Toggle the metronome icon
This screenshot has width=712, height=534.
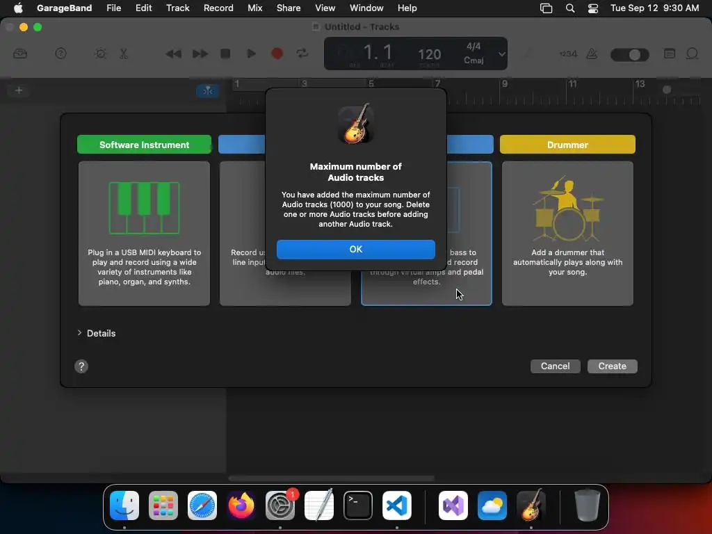click(x=592, y=54)
